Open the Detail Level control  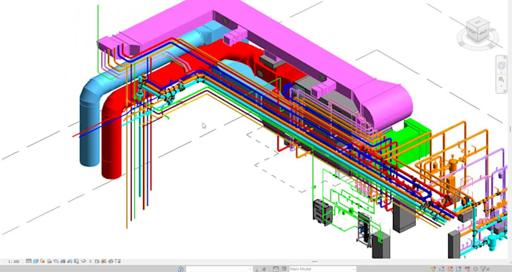(x=29, y=261)
